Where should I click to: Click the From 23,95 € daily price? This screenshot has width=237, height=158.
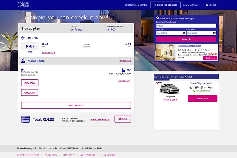coord(170,100)
